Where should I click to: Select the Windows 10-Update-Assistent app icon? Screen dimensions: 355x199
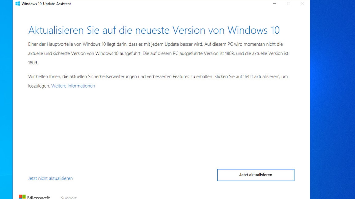tap(17, 4)
